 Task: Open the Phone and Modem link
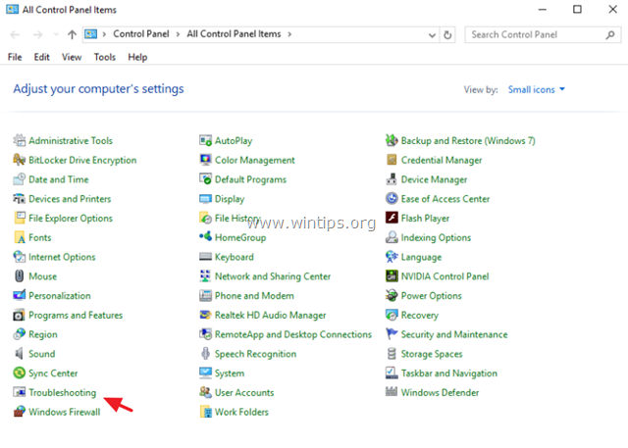254,296
